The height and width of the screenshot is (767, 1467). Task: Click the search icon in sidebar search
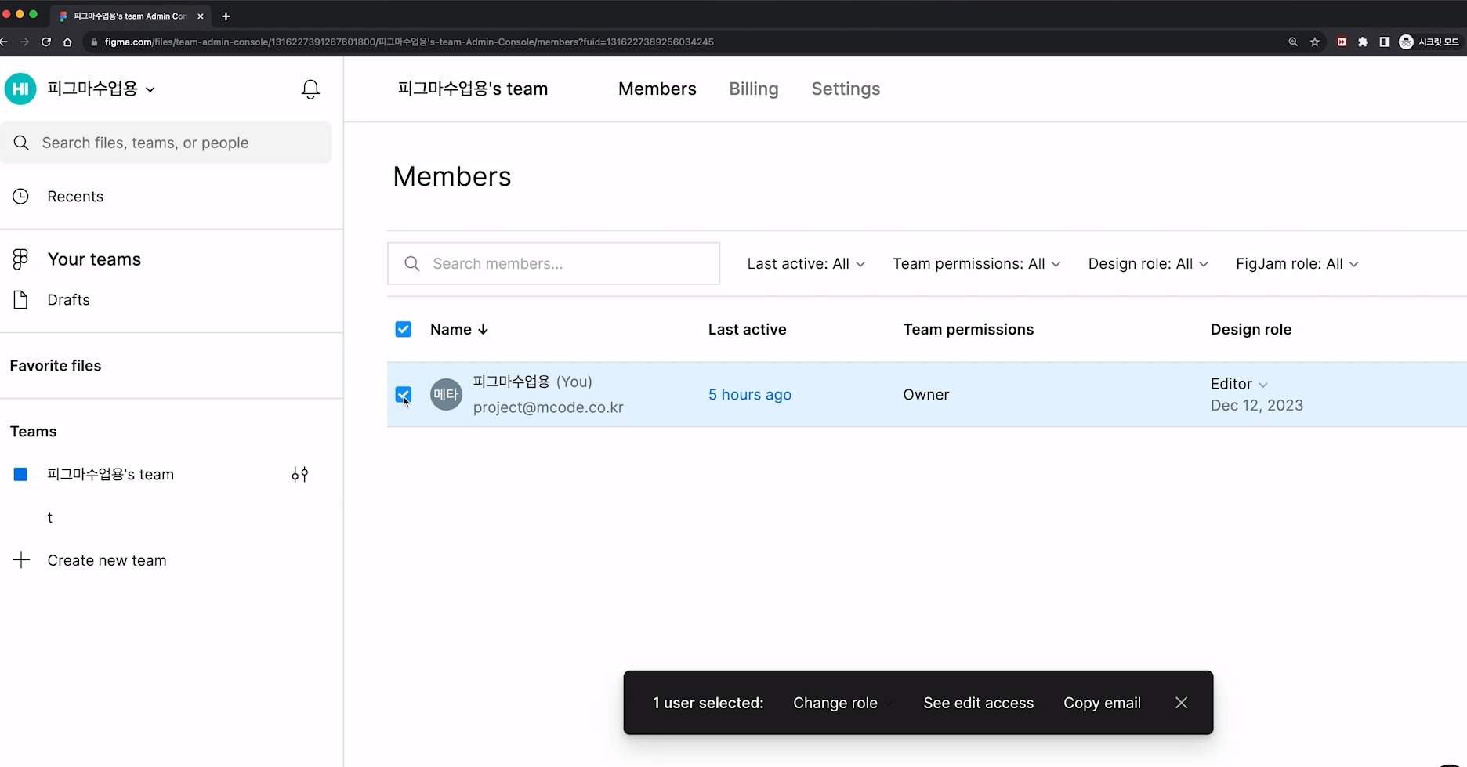[x=21, y=143]
